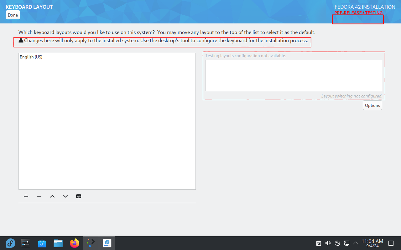
Task: Select the English (US) layout row
Action: click(107, 57)
